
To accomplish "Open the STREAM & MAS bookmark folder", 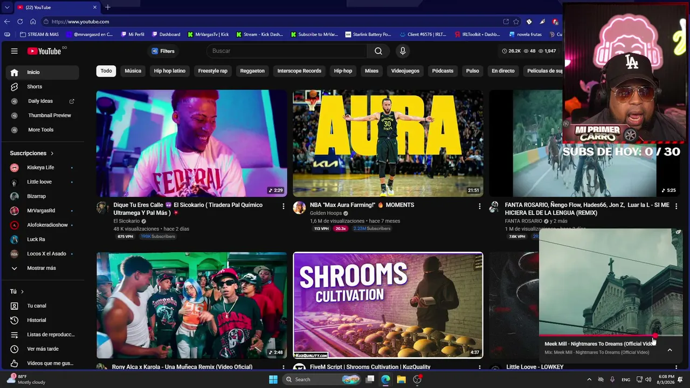I will point(39,34).
